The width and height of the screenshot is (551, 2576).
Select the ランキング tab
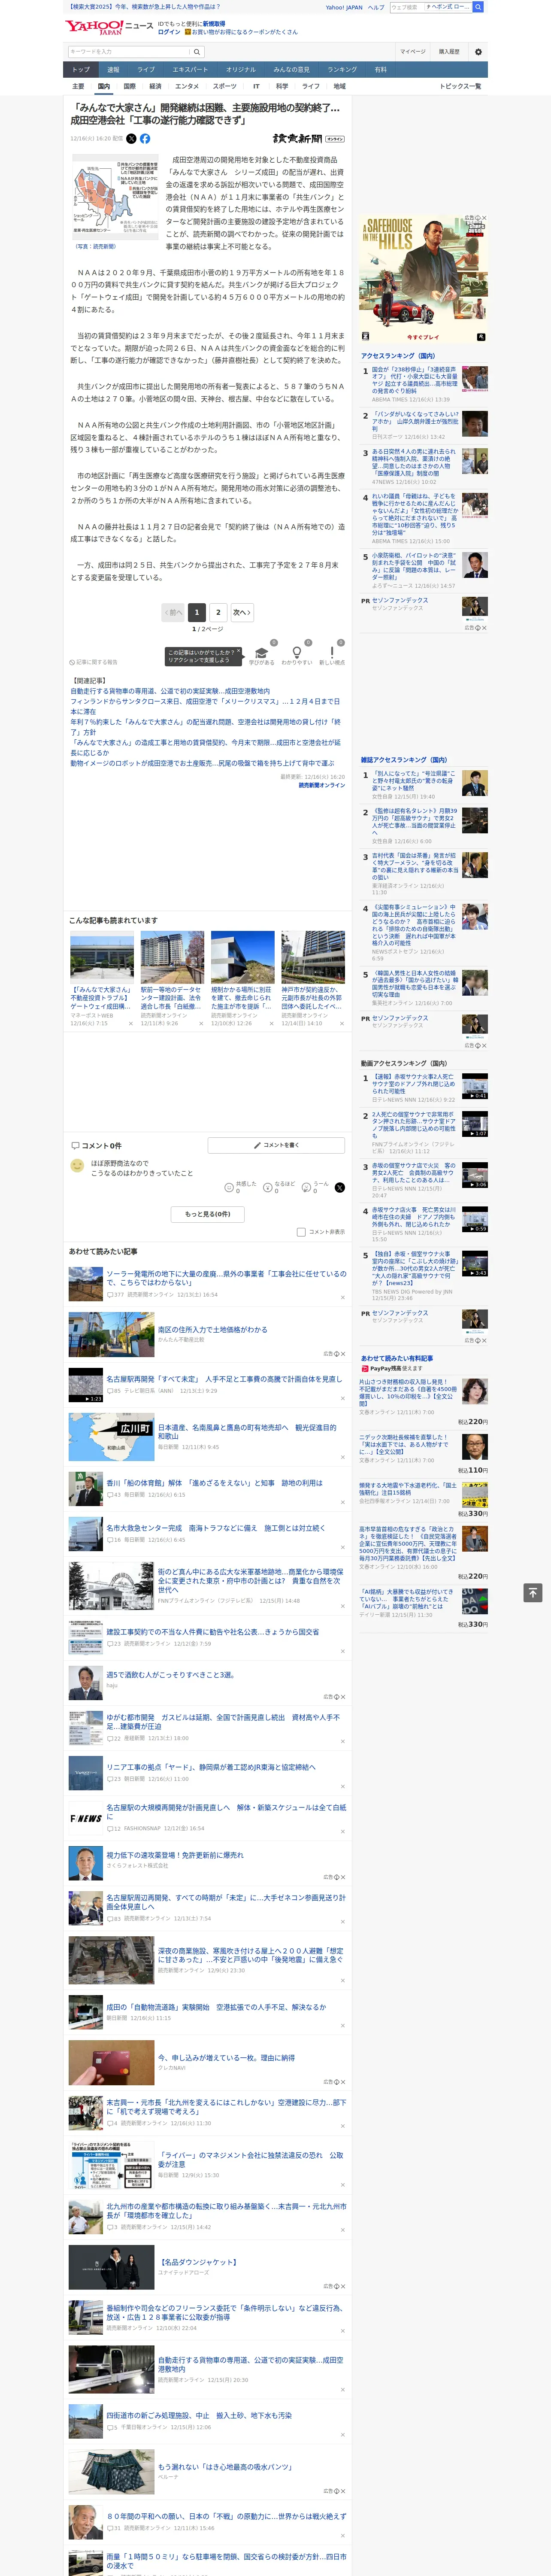342,70
